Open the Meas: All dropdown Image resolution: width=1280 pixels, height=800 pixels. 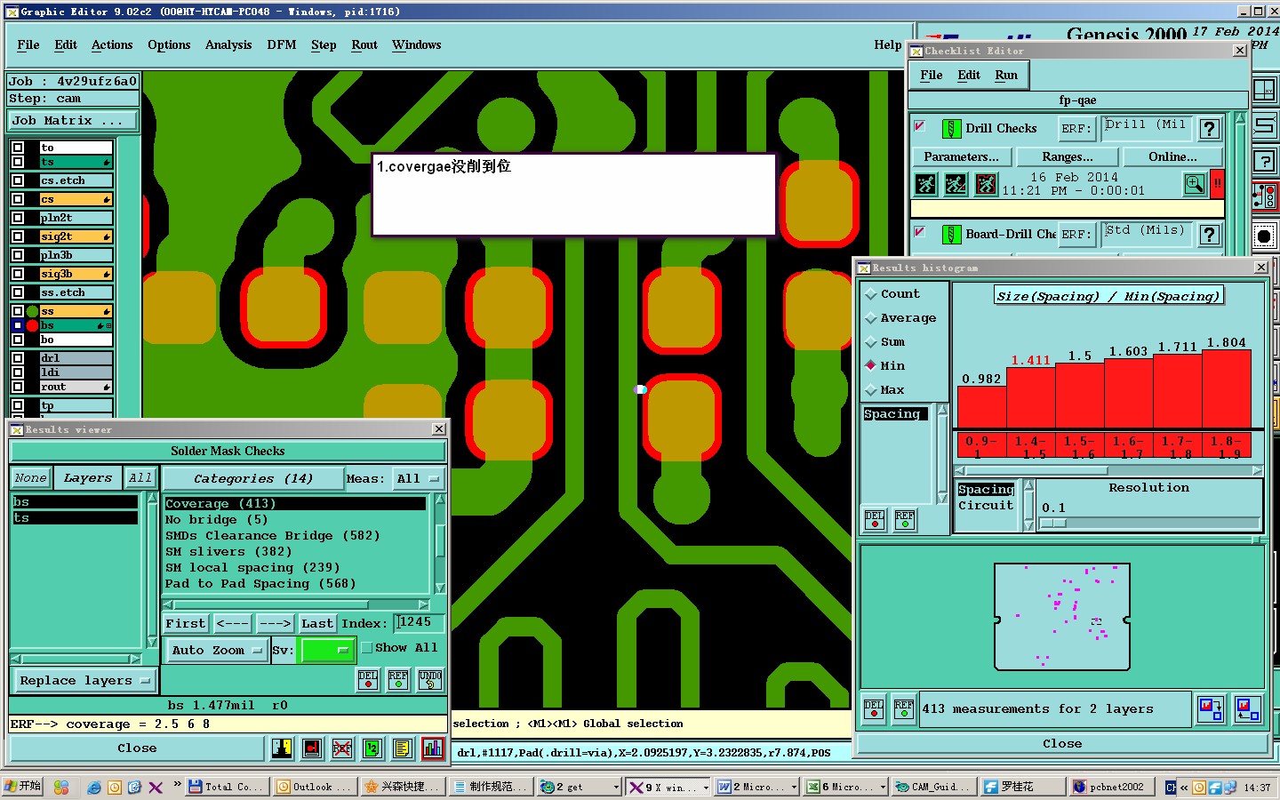(x=418, y=478)
